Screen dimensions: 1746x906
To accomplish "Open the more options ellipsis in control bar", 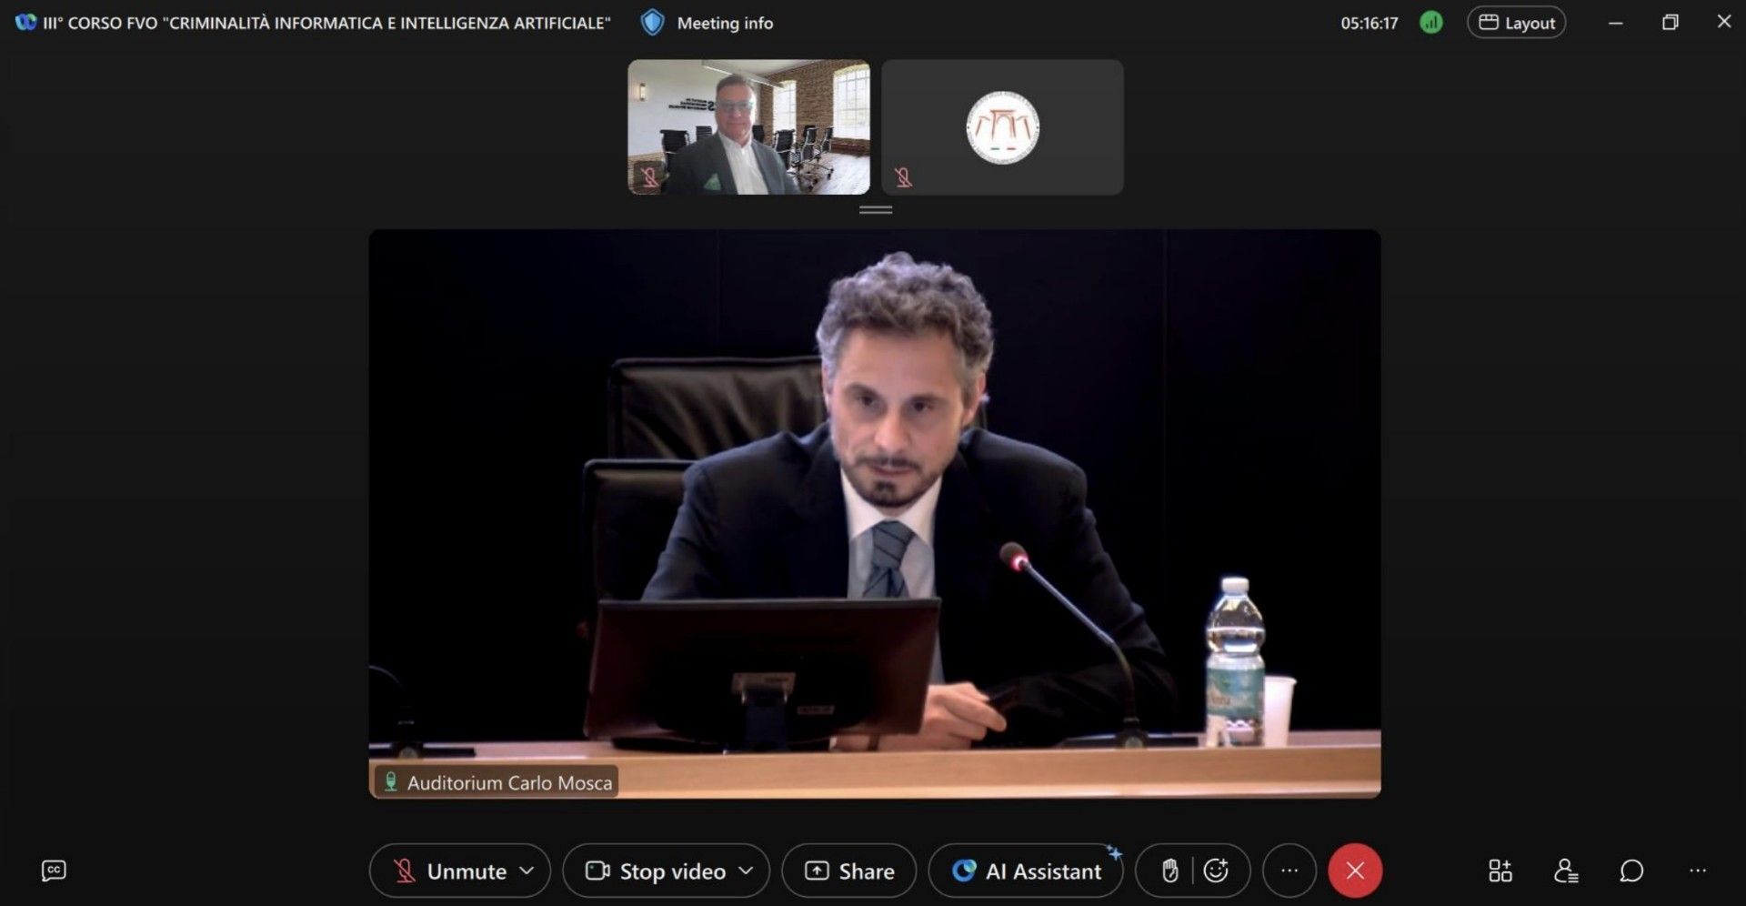I will pyautogui.click(x=1289, y=871).
